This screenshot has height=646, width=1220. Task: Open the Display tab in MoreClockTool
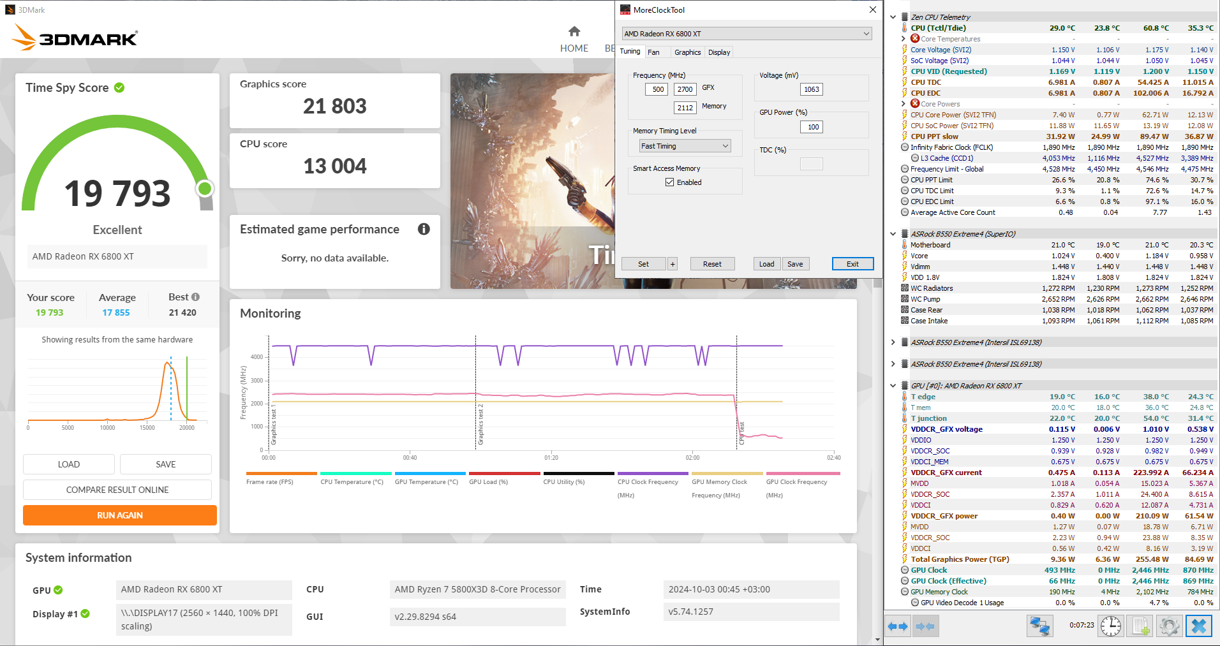point(719,52)
